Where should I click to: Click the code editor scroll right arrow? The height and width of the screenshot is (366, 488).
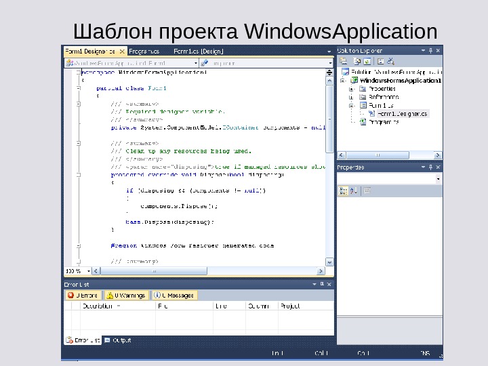[x=321, y=271]
